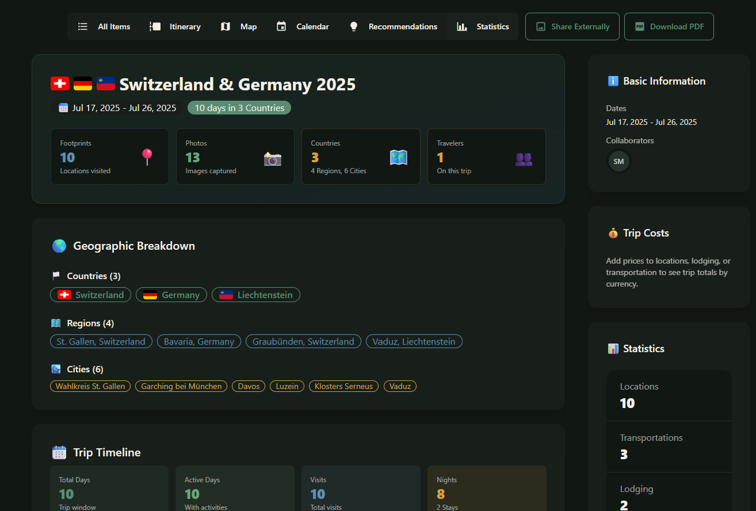Click the Liechtenstein flag in the trip title
Viewport: 756px width, 511px height.
click(x=106, y=84)
